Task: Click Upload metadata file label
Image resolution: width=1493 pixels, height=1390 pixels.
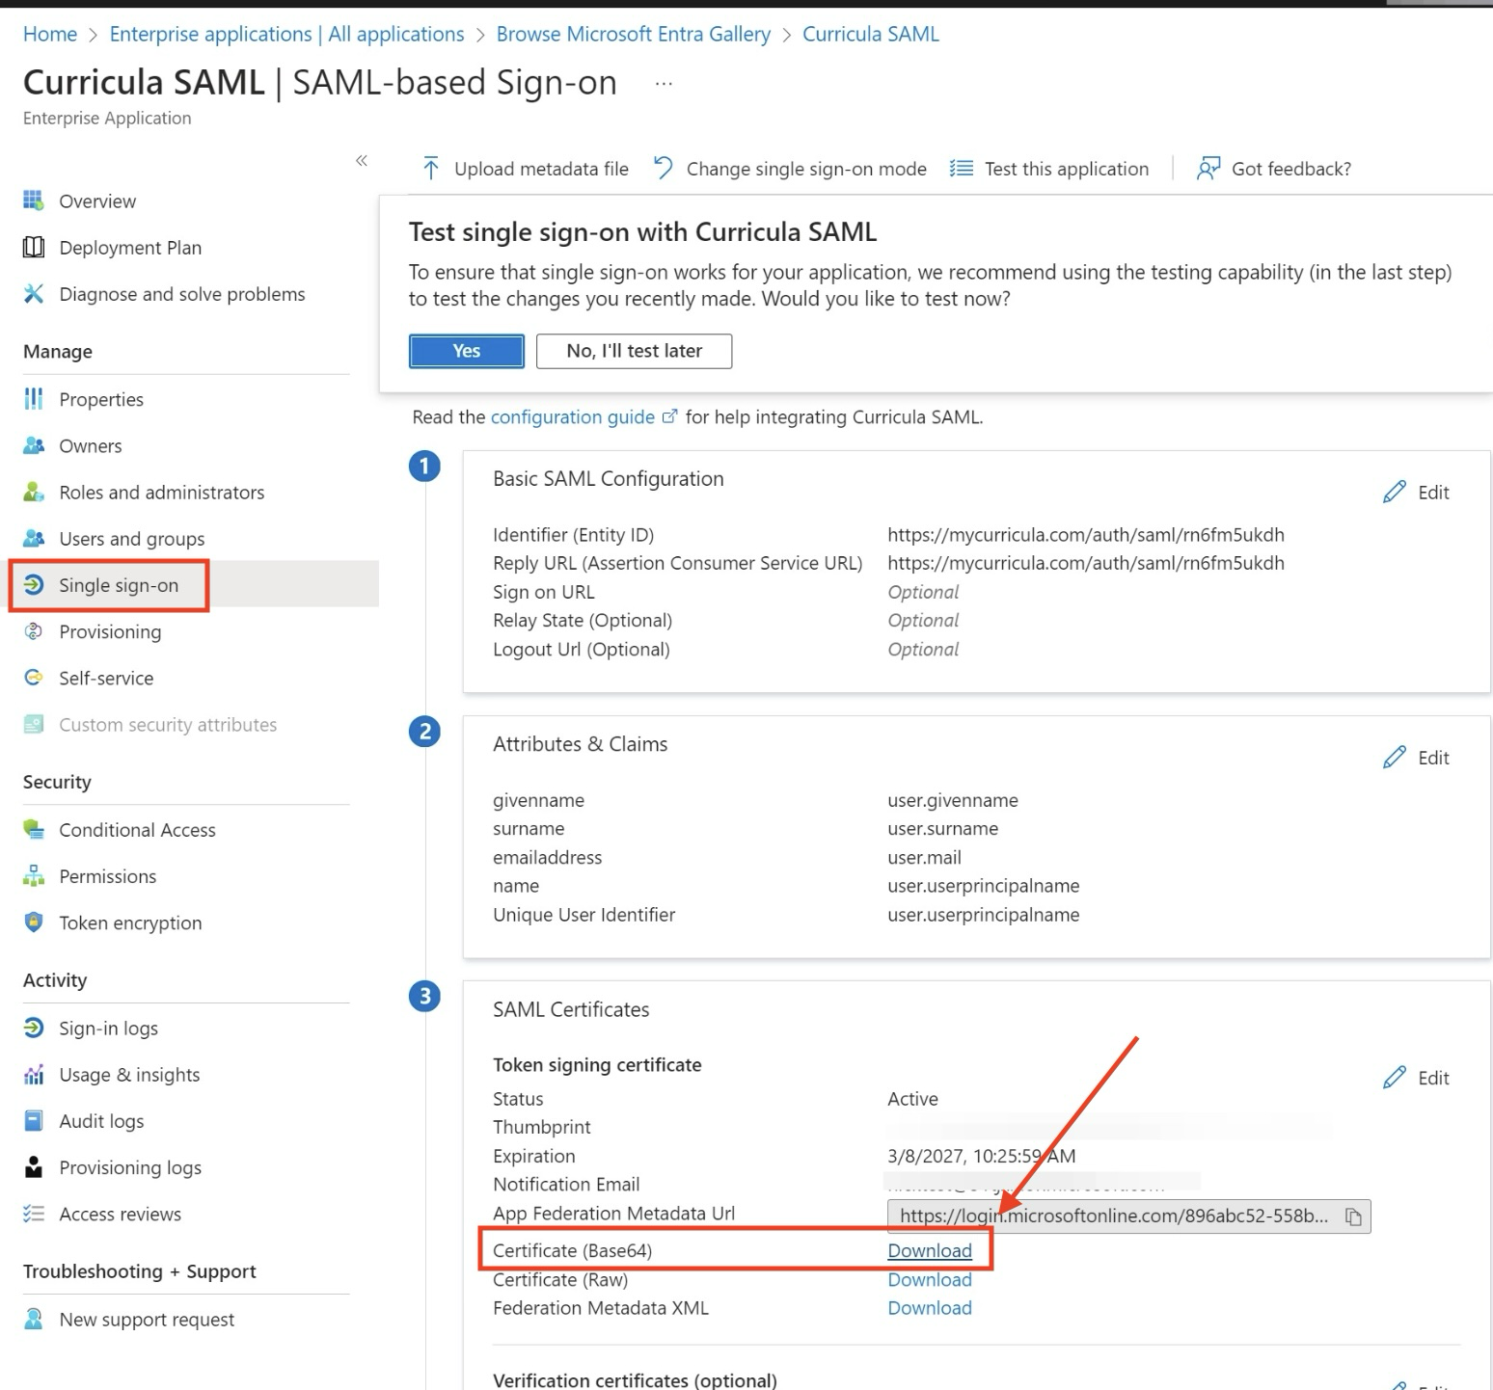Action: (541, 169)
